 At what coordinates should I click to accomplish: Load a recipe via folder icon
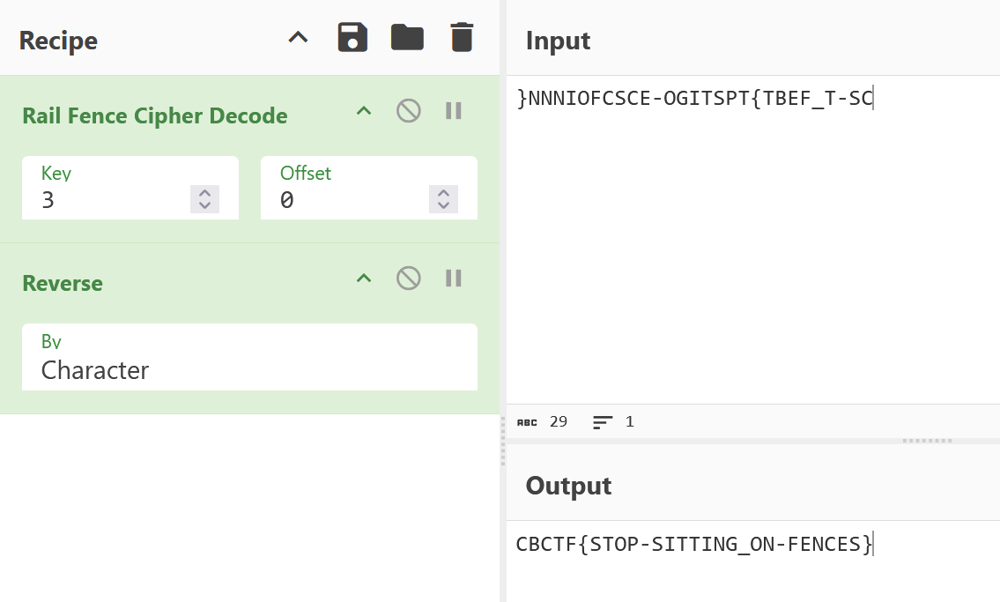[407, 37]
